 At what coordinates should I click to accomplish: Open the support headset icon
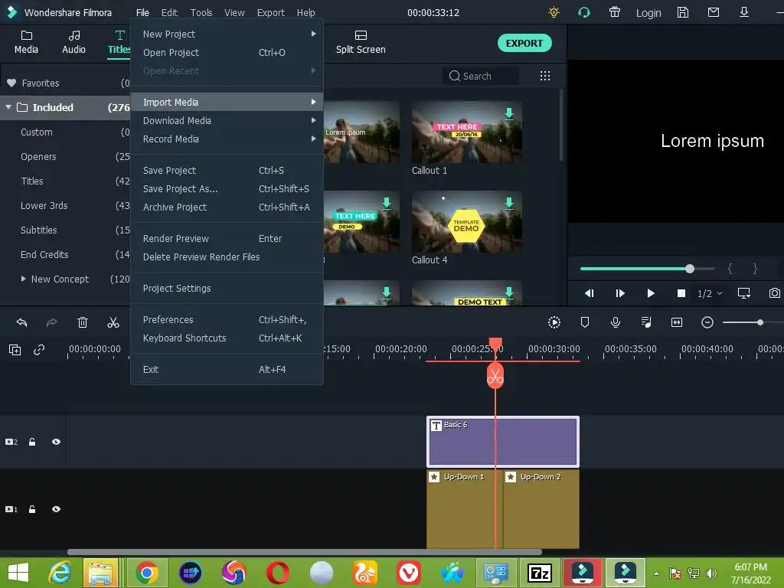[x=584, y=12]
